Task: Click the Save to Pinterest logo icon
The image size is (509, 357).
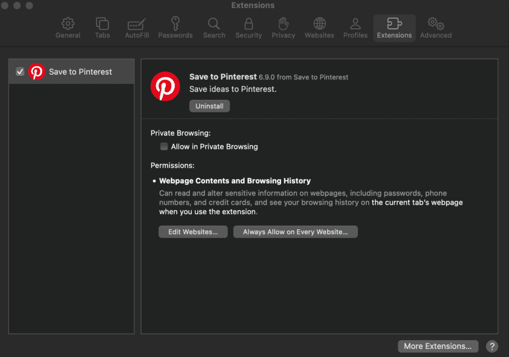Action: [x=165, y=86]
